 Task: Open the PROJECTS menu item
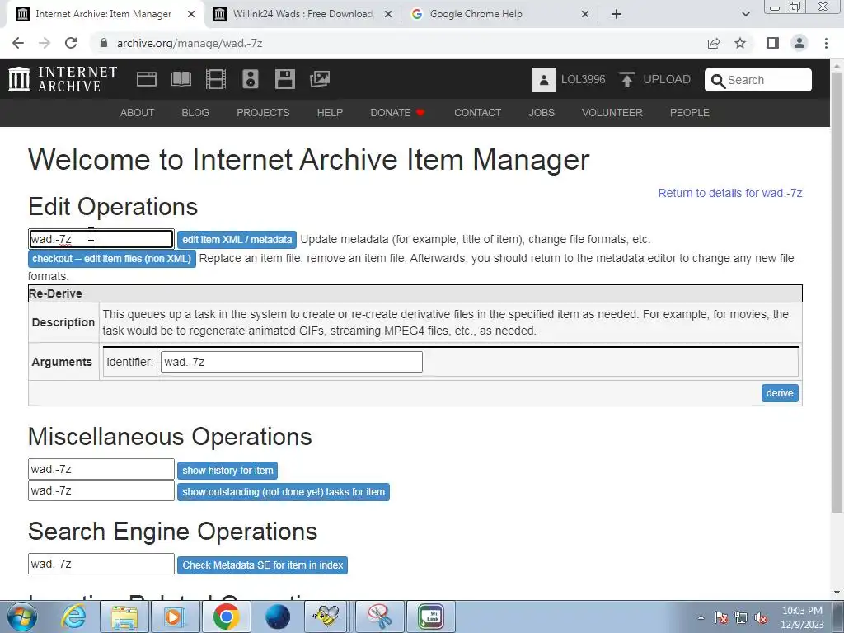coord(263,112)
